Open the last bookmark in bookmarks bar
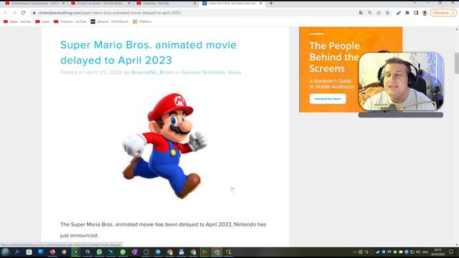This screenshot has width=459, height=258. coord(142,21)
